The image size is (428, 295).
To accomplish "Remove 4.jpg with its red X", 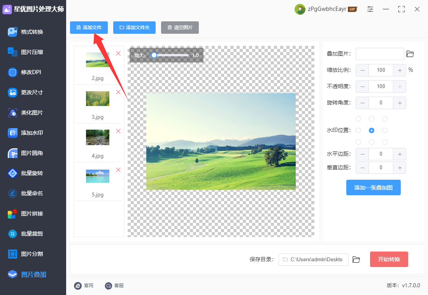I will pyautogui.click(x=118, y=131).
